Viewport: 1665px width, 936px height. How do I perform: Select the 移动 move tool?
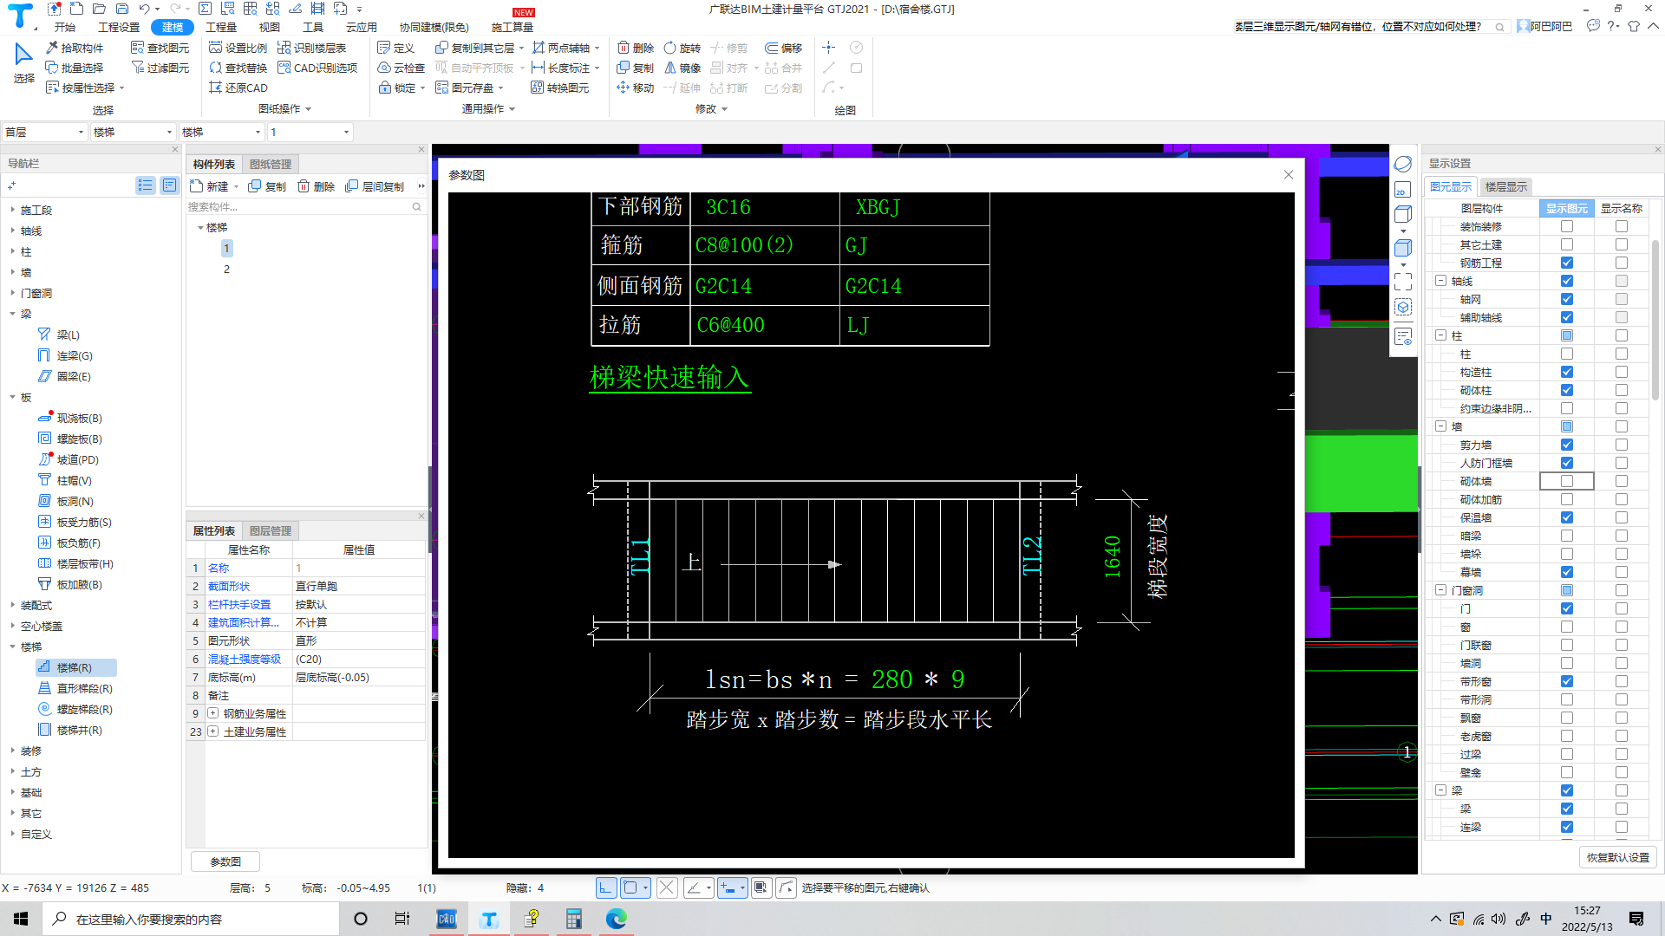point(636,88)
